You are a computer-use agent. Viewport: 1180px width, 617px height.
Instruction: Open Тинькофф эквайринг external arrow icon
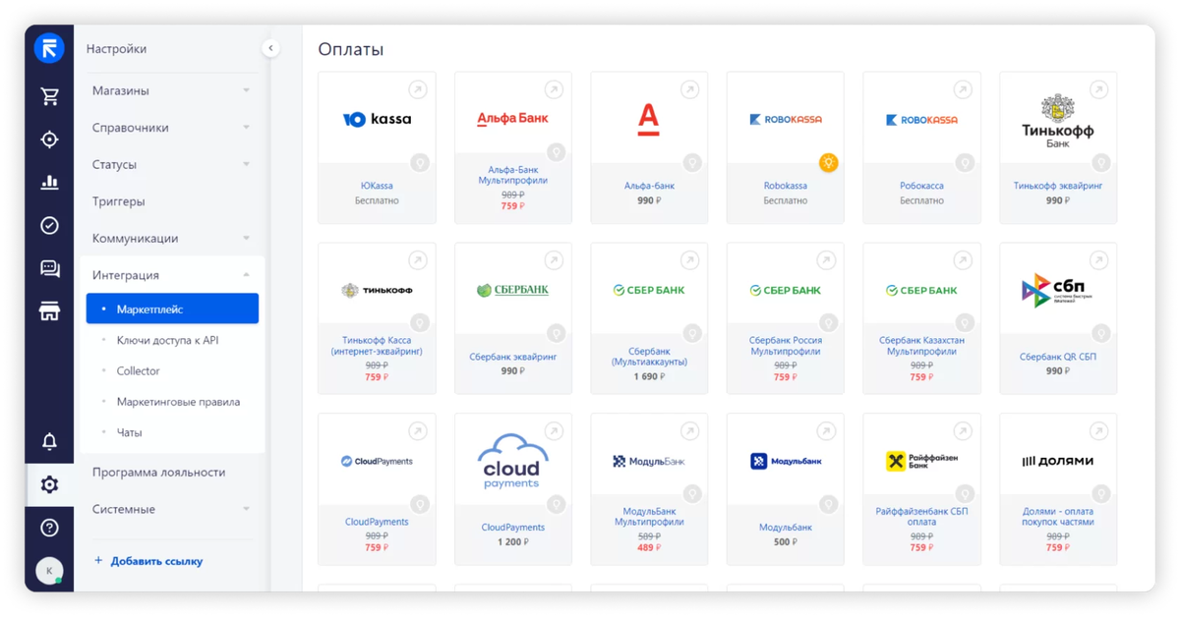[1099, 89]
